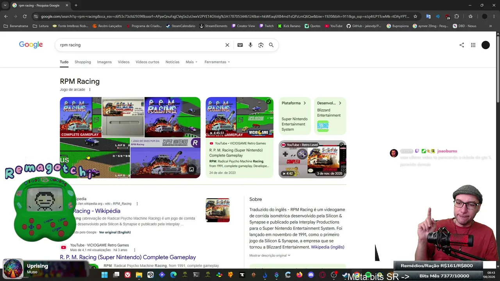
Task: Open R. P. M. Racing Complete Gameplay result
Action: point(128,257)
